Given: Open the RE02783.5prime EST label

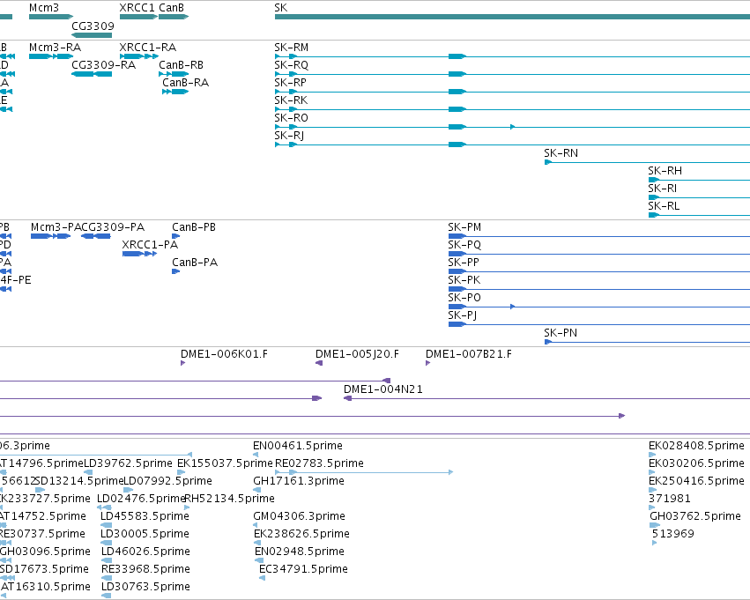Looking at the screenshot, I should [x=319, y=463].
